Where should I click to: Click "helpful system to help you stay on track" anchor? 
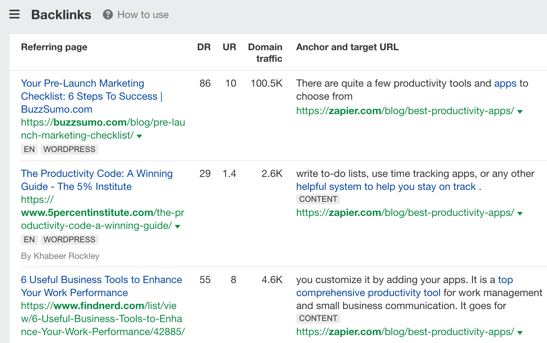[x=386, y=187]
